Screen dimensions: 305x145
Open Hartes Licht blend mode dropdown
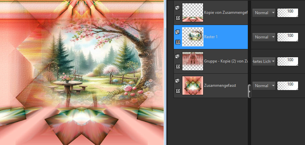coord(264,61)
